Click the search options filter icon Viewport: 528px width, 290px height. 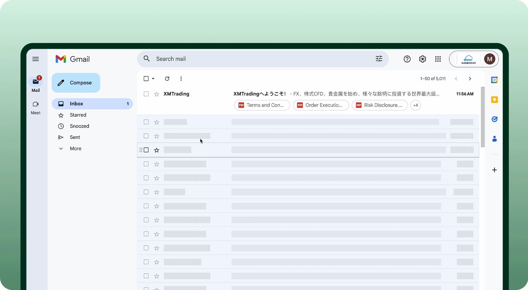pos(379,59)
